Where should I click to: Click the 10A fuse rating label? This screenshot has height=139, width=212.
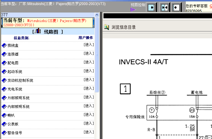click(x=152, y=116)
